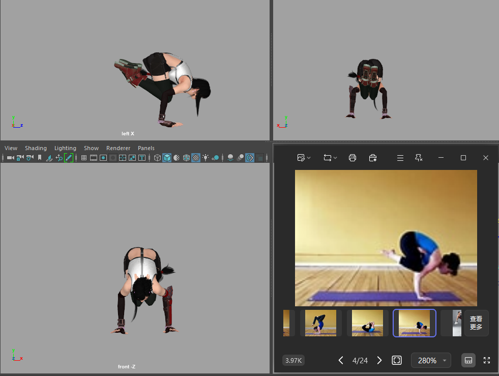Select the Grease Pencil tool icon

[x=69, y=158]
